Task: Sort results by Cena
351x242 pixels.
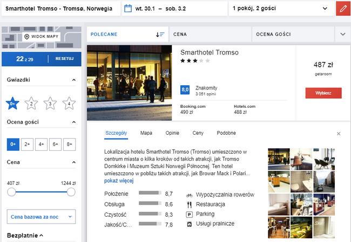Action: (x=210, y=34)
